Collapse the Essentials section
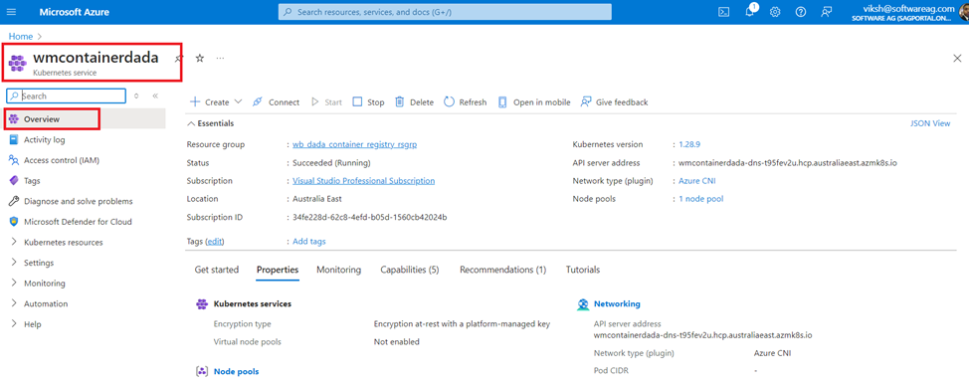The height and width of the screenshot is (382, 969). [x=210, y=123]
